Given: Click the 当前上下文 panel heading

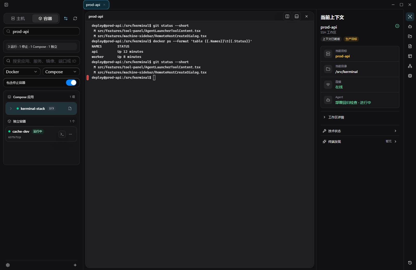Looking at the screenshot, I should (x=332, y=17).
